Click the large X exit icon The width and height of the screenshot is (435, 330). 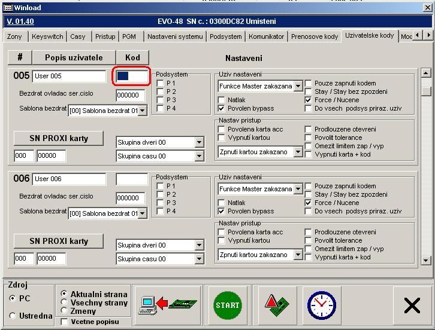(412, 305)
